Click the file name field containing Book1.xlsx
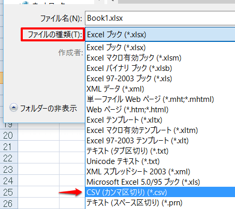The height and width of the screenshot is (209, 235). (160, 18)
